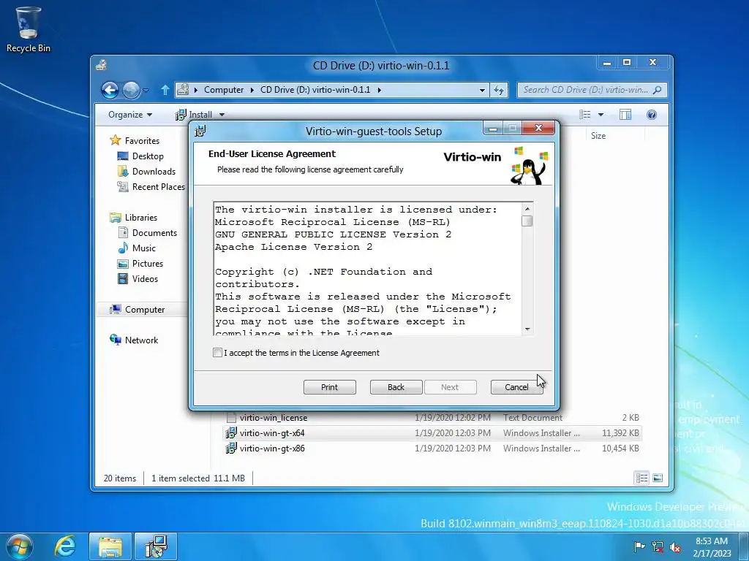Click the Size column header
The height and width of the screenshot is (561, 749).
point(598,135)
